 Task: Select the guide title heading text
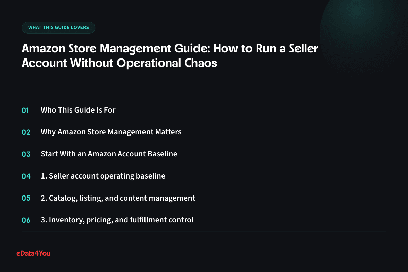pyautogui.click(x=170, y=56)
